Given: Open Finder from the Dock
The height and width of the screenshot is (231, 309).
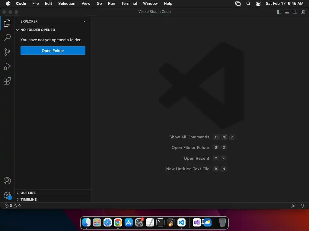Looking at the screenshot, I should (x=86, y=222).
